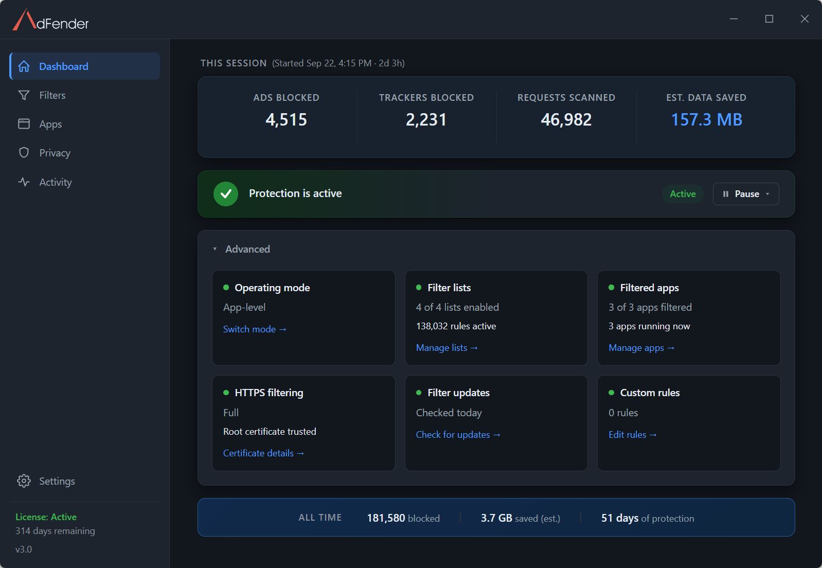This screenshot has width=822, height=568.
Task: Click the 3.7 GB saved stat
Action: click(x=520, y=518)
